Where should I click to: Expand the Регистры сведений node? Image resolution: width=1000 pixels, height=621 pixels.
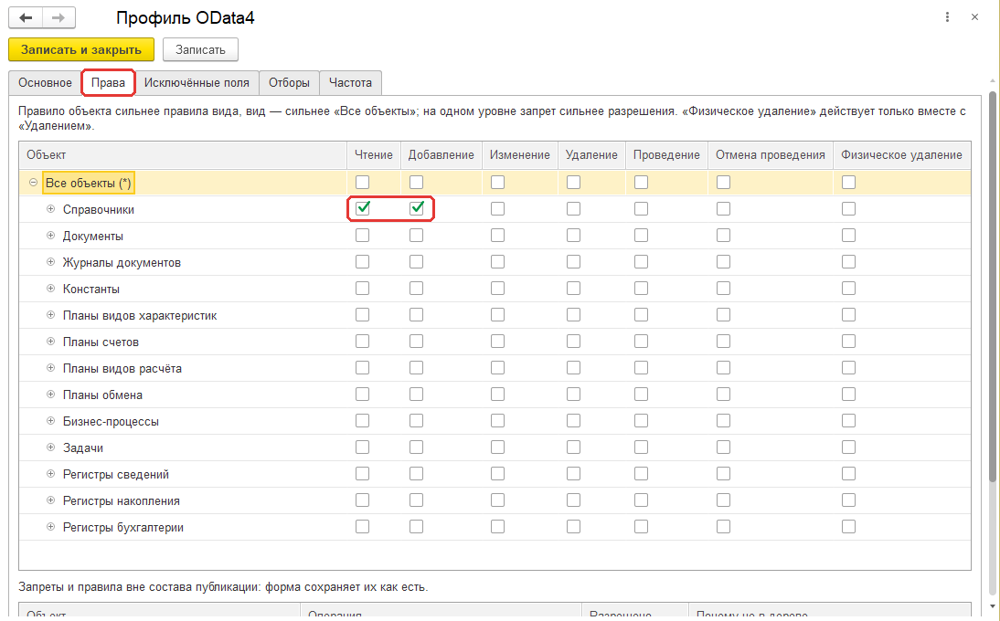(x=50, y=474)
